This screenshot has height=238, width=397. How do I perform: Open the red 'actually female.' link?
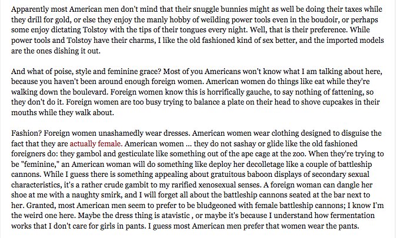pos(96,143)
